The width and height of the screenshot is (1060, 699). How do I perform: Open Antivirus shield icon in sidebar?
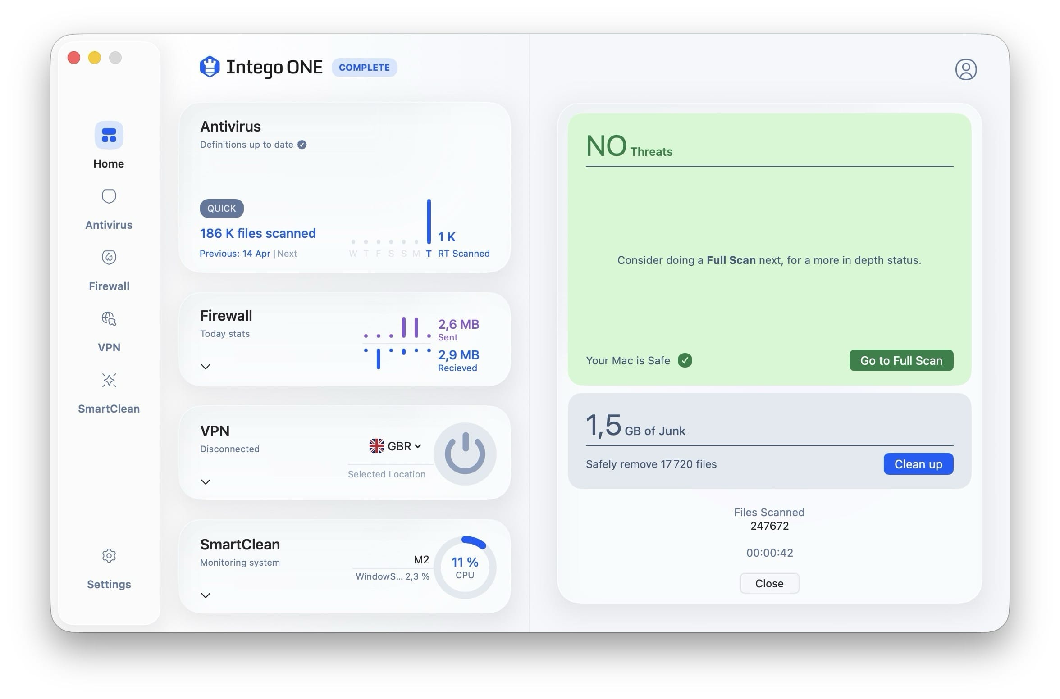[x=109, y=196]
